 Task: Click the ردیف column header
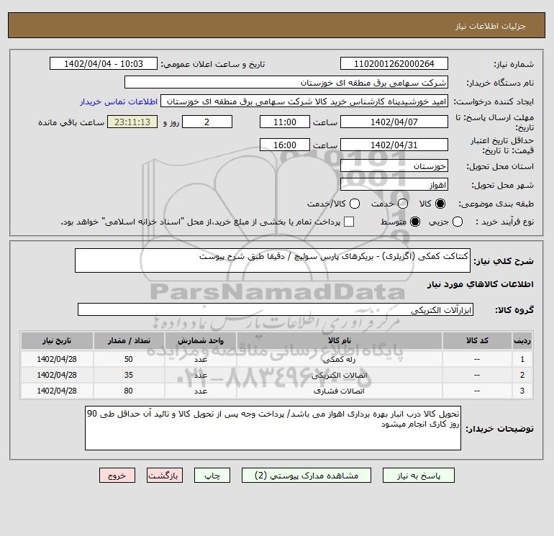[x=522, y=340]
